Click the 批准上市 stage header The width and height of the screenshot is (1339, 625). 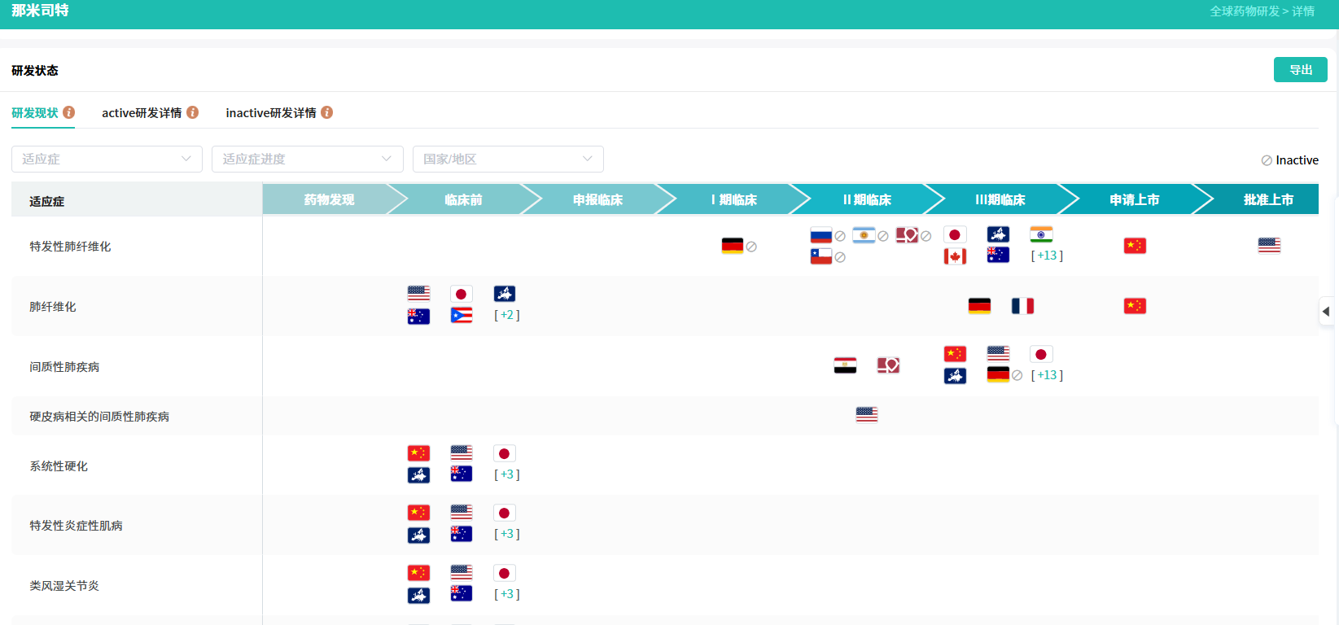point(1268,199)
